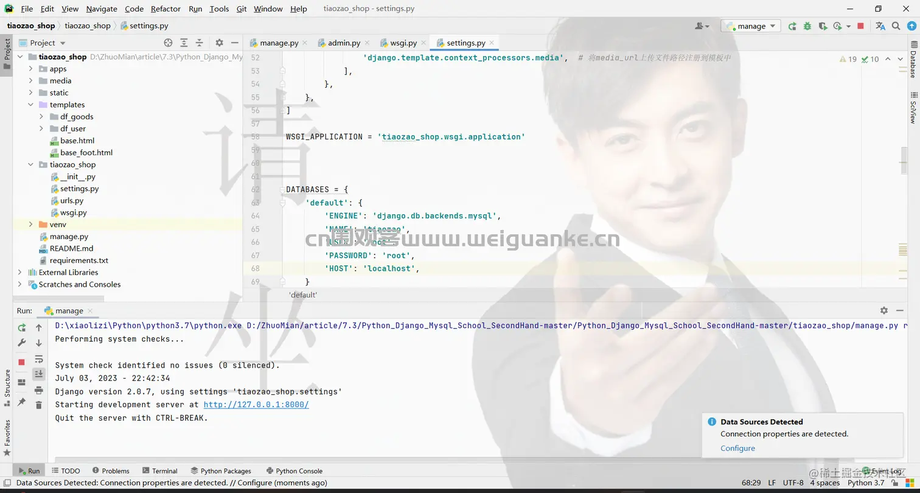Open the Python Console tool window
The height and width of the screenshot is (493, 920).
point(294,470)
